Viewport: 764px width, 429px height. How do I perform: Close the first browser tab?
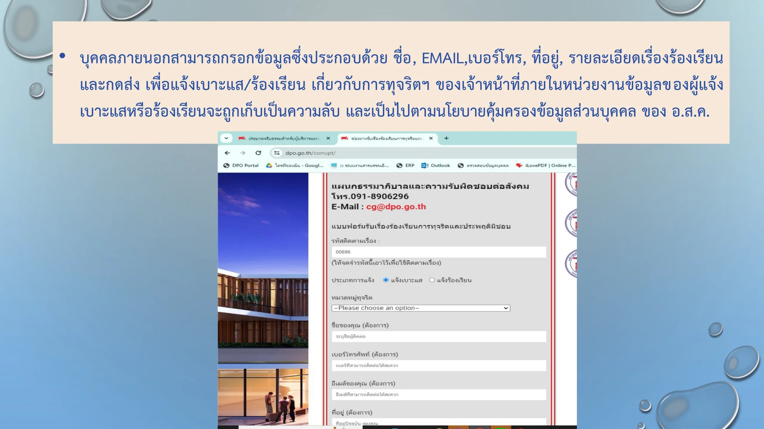[328, 138]
